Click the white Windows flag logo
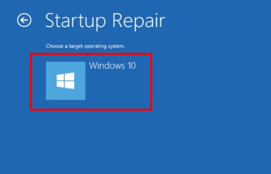 pyautogui.click(x=65, y=81)
